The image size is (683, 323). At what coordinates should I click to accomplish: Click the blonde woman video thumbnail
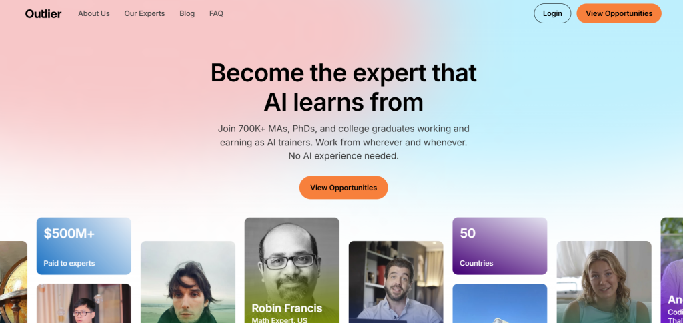pos(604,282)
